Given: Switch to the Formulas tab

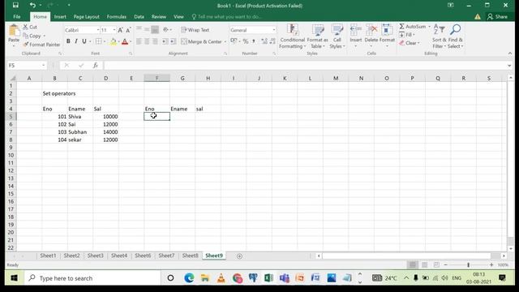Looking at the screenshot, I should (x=117, y=16).
